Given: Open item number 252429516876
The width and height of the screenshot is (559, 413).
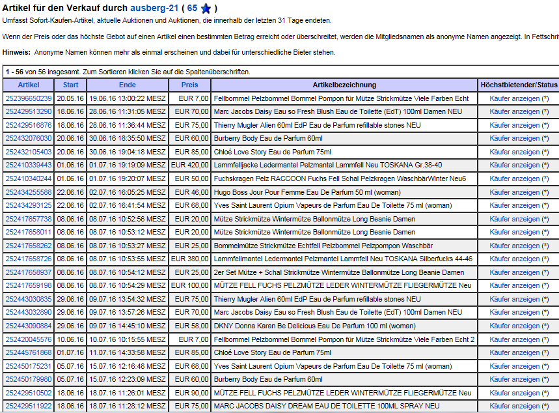Looking at the screenshot, I should tap(29, 125).
